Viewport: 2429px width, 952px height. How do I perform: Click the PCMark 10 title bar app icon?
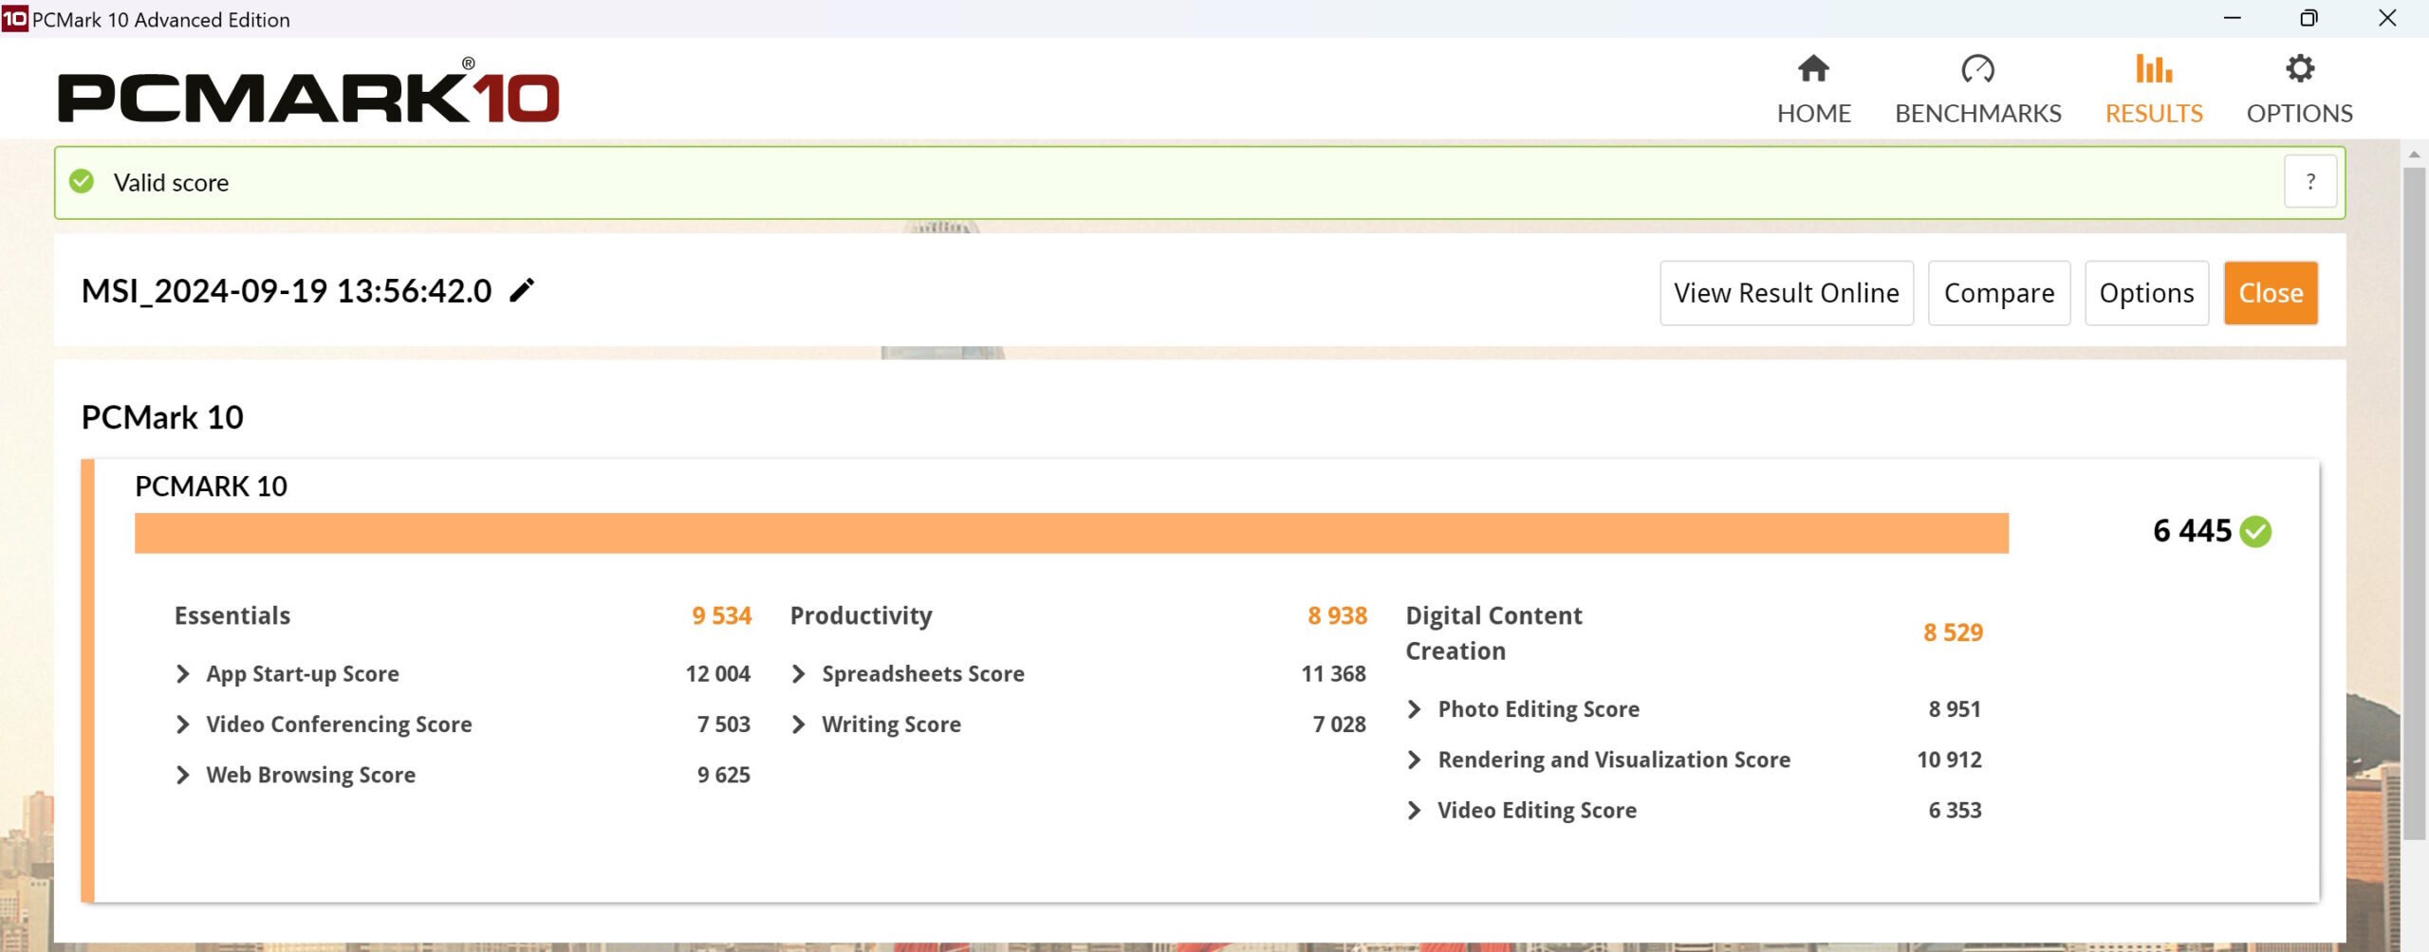(x=14, y=18)
